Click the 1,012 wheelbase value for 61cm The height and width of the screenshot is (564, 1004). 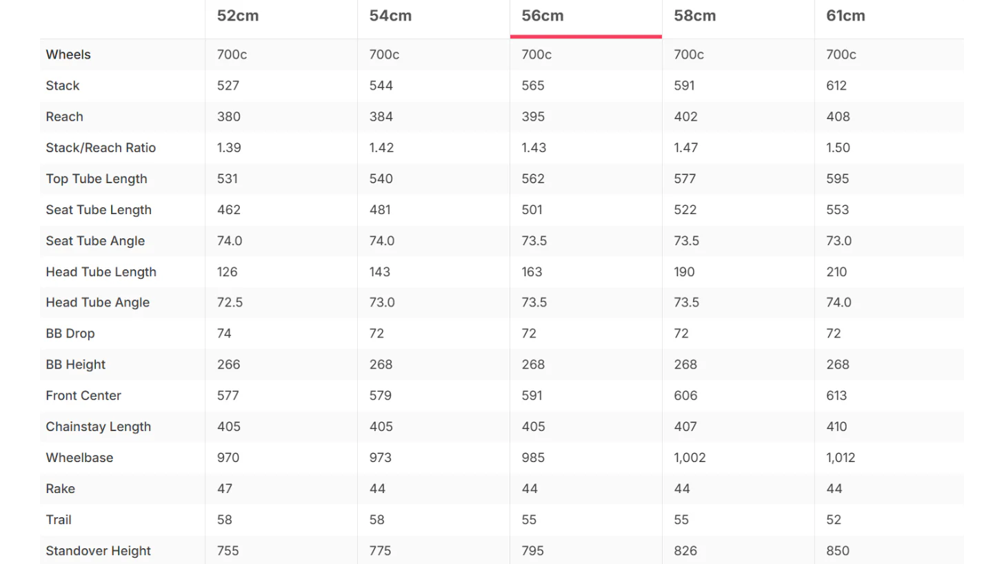tap(841, 457)
